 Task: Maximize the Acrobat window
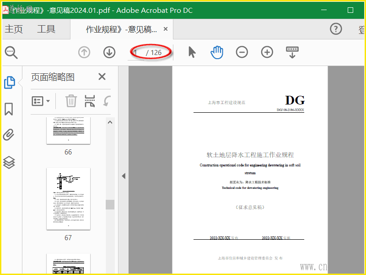[x=350, y=10]
